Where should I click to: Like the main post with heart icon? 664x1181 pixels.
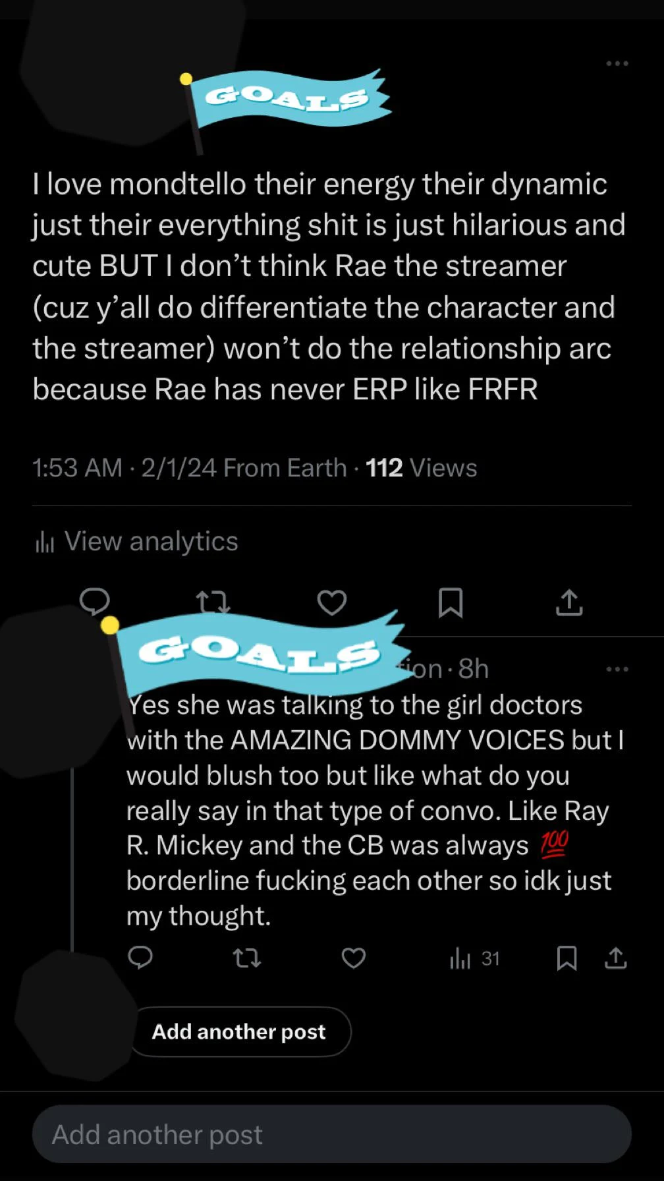332,602
